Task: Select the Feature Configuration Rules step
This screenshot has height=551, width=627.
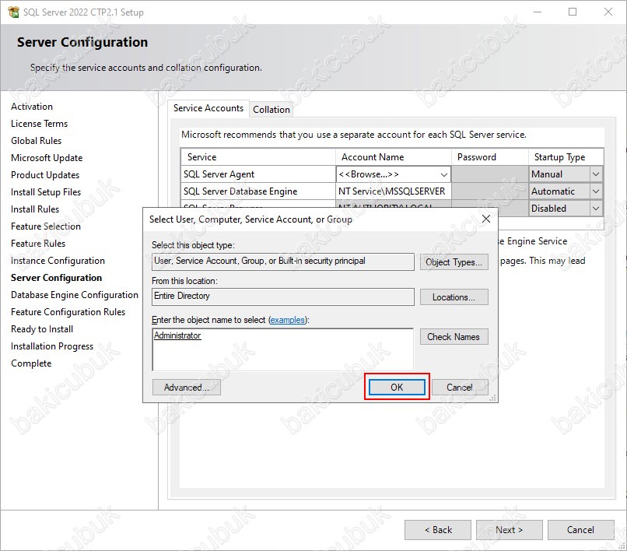Action: tap(68, 312)
